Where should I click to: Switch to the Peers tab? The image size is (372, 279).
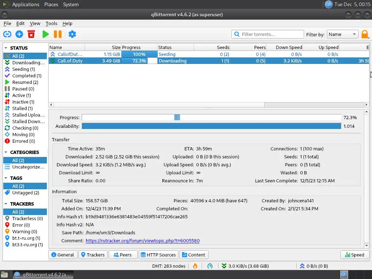123,255
